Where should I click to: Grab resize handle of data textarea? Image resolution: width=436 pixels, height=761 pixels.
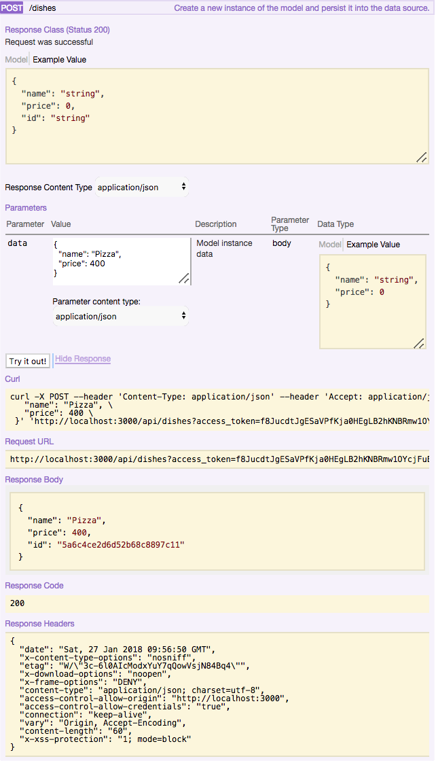click(184, 279)
